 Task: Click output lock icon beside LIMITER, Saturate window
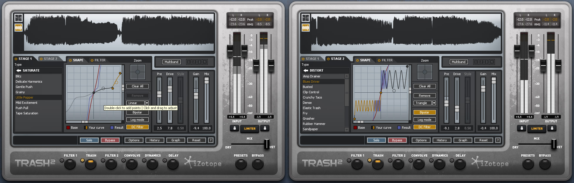coord(265,128)
